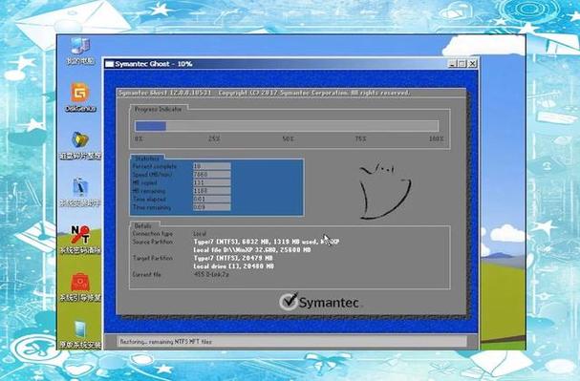The image size is (580, 381).
Task: Click the 0% marker under progress bar
Action: pyautogui.click(x=140, y=139)
